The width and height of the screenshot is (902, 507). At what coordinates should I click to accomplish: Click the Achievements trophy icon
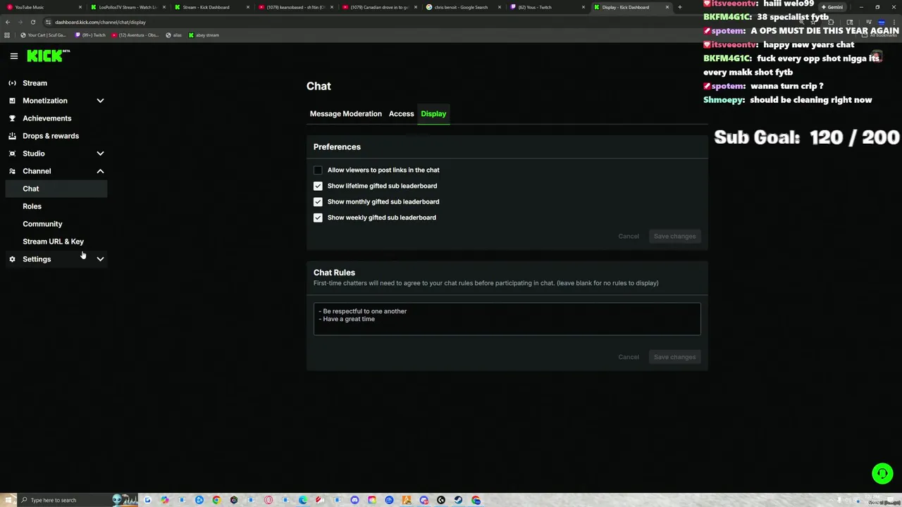pos(12,118)
